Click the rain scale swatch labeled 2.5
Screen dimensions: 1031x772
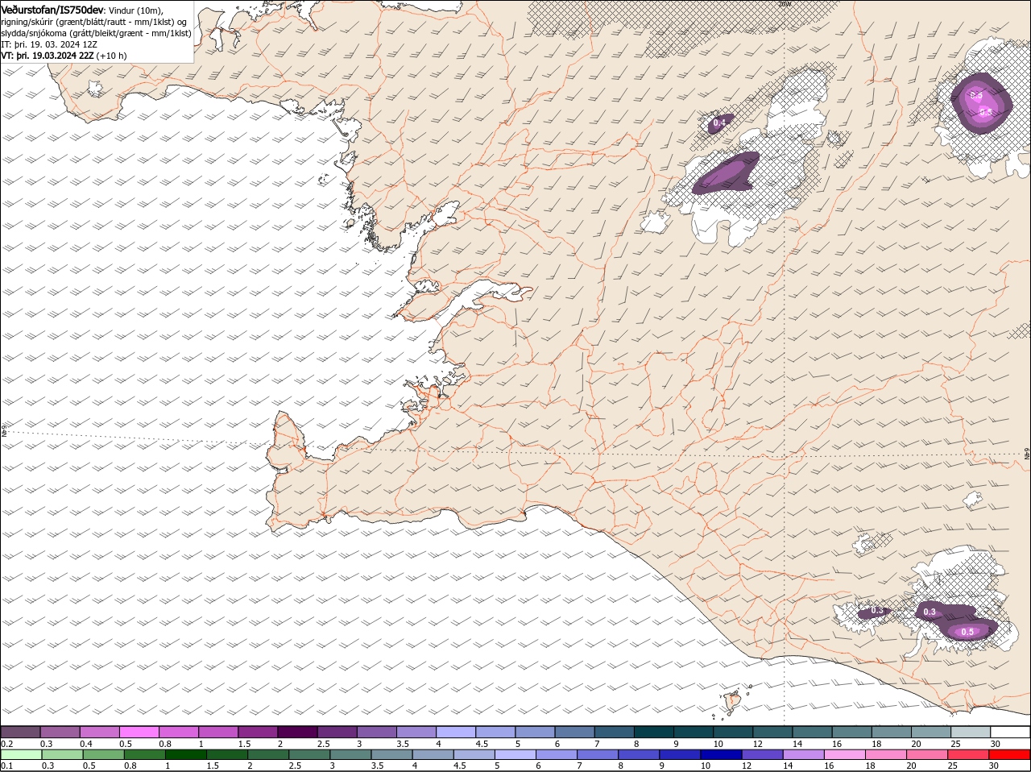pyautogui.click(x=309, y=754)
